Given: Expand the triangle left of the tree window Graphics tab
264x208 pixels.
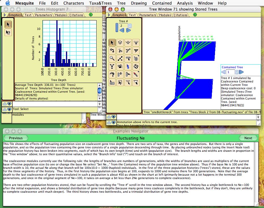Looking at the screenshot, I should (109, 15).
